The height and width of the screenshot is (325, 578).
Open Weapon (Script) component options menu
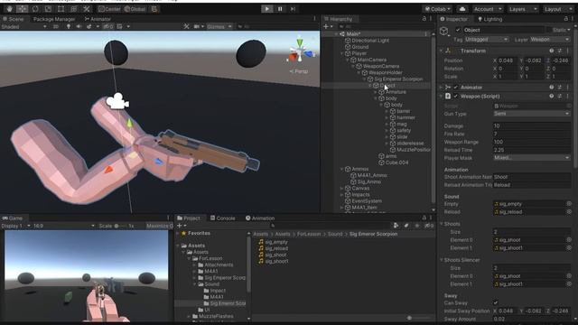(x=568, y=96)
